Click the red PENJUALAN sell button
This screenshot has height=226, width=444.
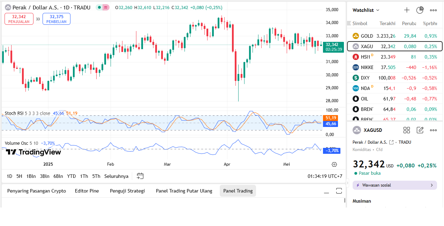[x=19, y=19]
